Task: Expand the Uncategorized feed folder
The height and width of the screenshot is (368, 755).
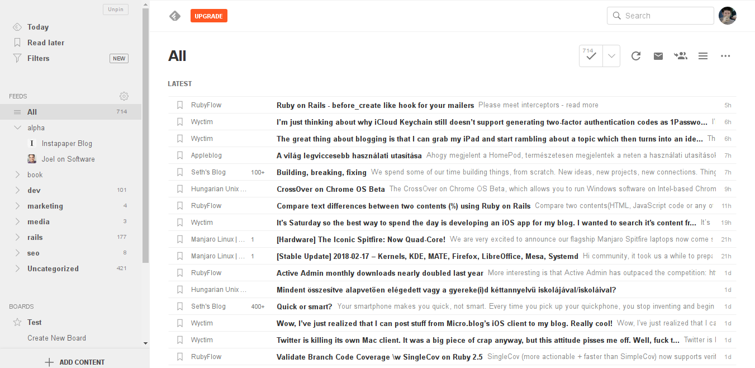Action: click(17, 269)
